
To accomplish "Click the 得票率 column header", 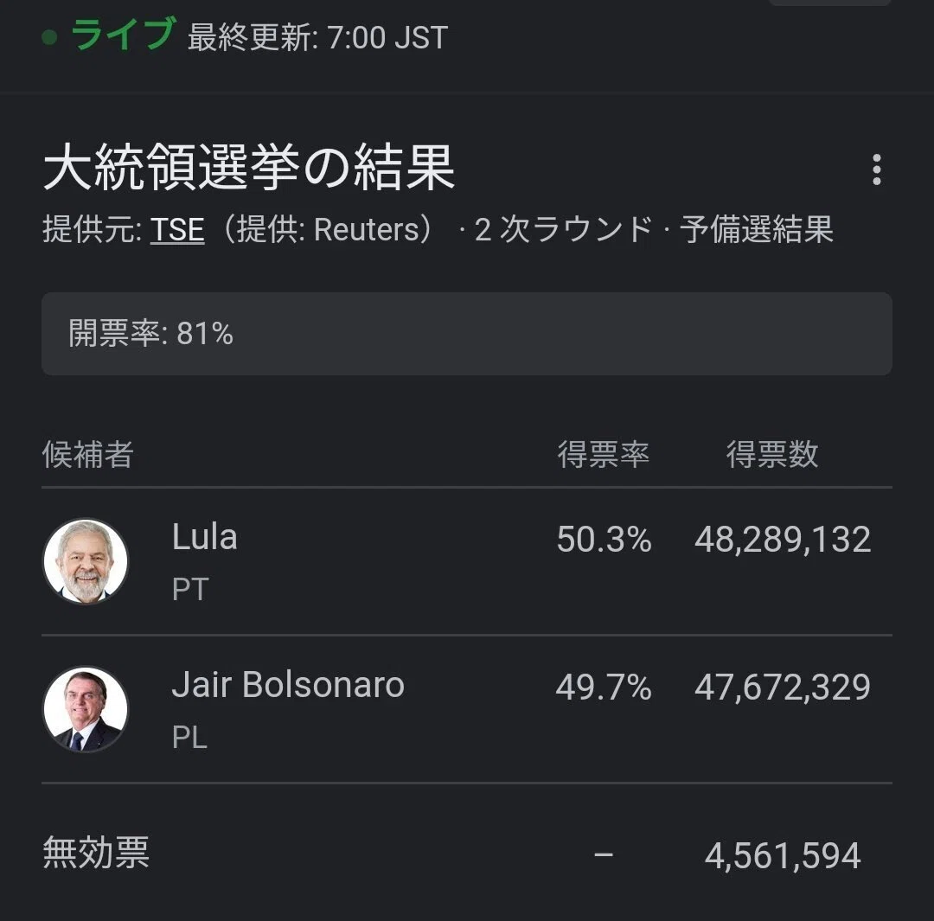I will (604, 455).
